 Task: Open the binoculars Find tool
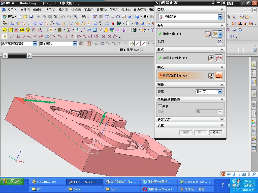[x=84, y=17]
